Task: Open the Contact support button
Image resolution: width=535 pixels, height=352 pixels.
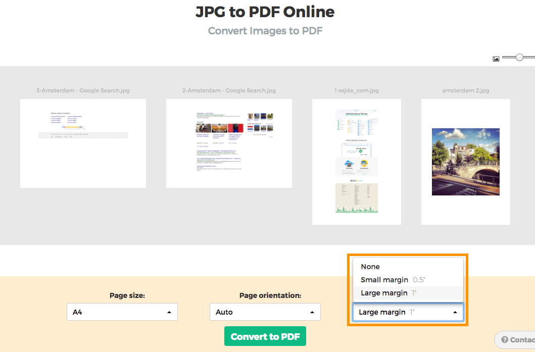Action: [x=516, y=340]
